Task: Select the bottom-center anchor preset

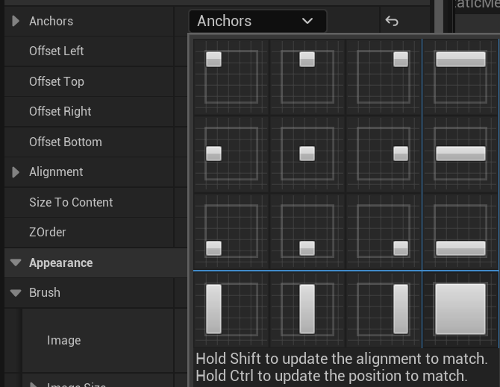Action: coord(307,231)
